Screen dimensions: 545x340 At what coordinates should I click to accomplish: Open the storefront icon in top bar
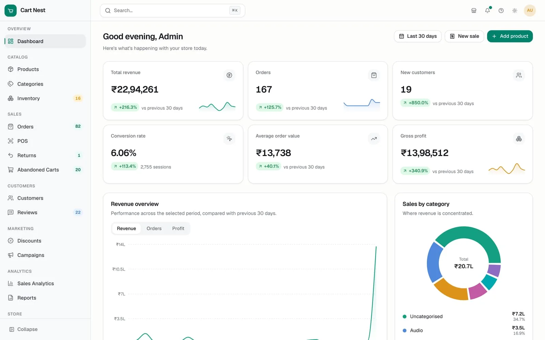[474, 11]
